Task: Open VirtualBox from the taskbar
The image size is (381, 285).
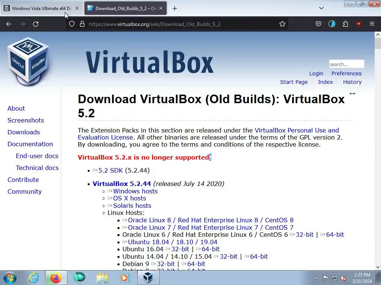Action: click(148, 278)
